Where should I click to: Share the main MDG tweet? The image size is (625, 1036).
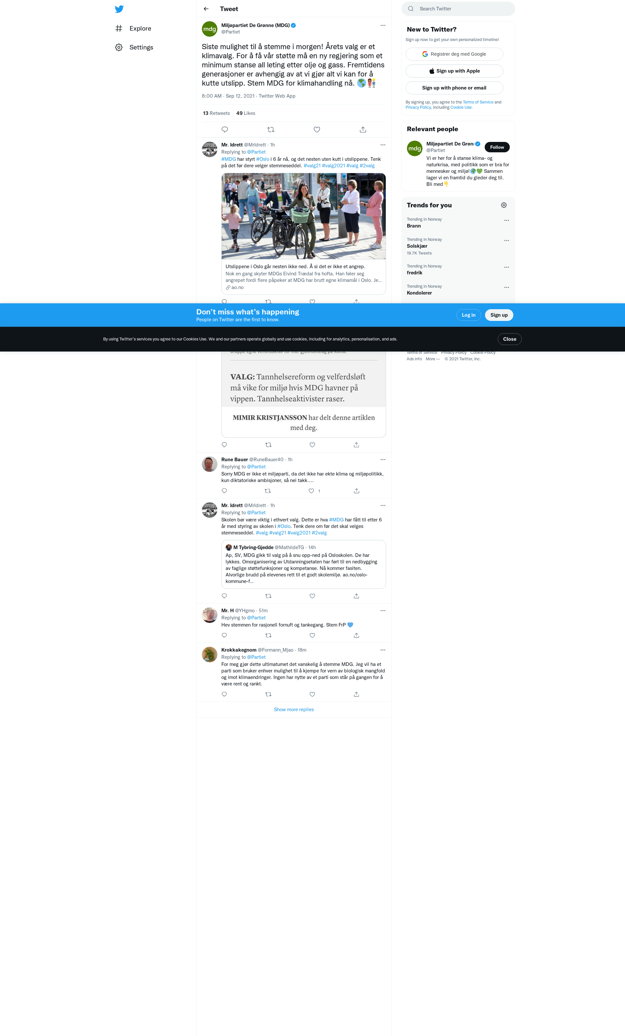coord(363,130)
